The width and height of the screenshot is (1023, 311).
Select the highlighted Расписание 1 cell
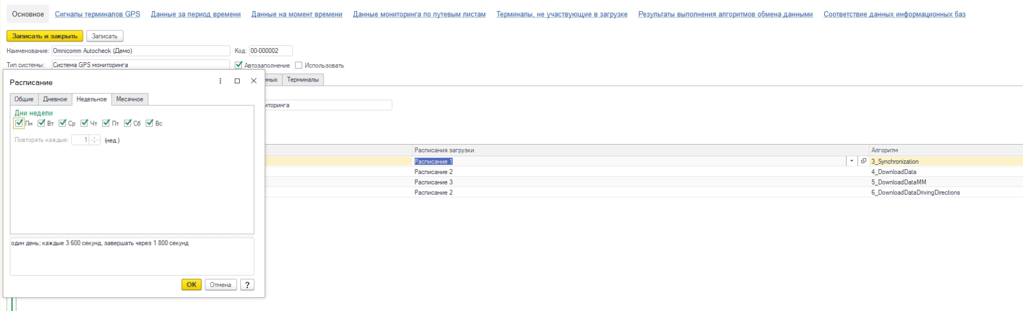629,162
